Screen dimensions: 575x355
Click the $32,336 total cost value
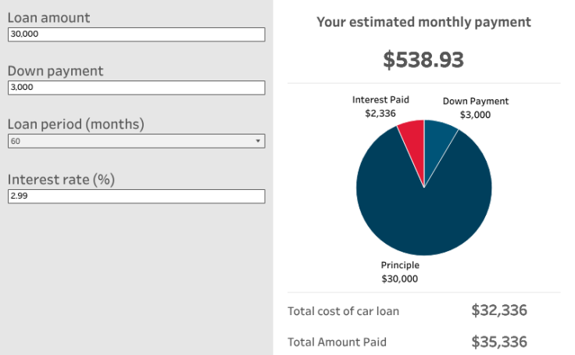click(499, 310)
